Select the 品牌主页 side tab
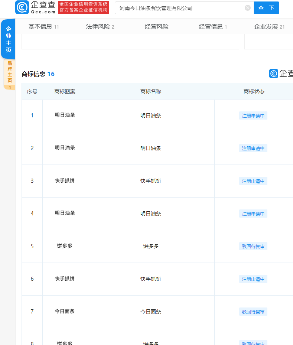The width and height of the screenshot is (293, 345). tap(10, 75)
